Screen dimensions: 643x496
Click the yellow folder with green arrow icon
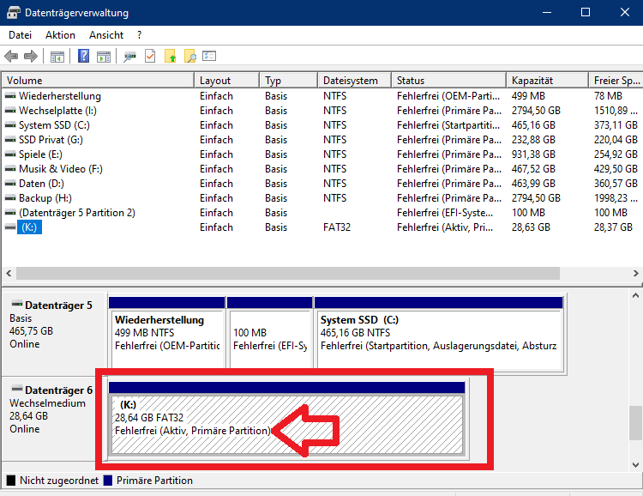point(171,56)
